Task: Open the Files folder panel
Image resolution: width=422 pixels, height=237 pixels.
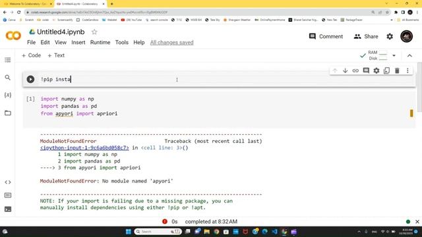Action: tap(8, 113)
